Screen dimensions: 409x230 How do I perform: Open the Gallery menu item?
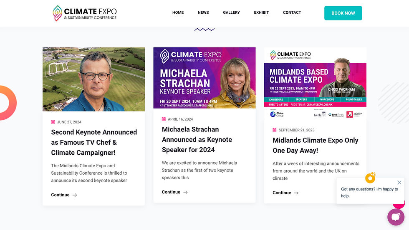231,12
